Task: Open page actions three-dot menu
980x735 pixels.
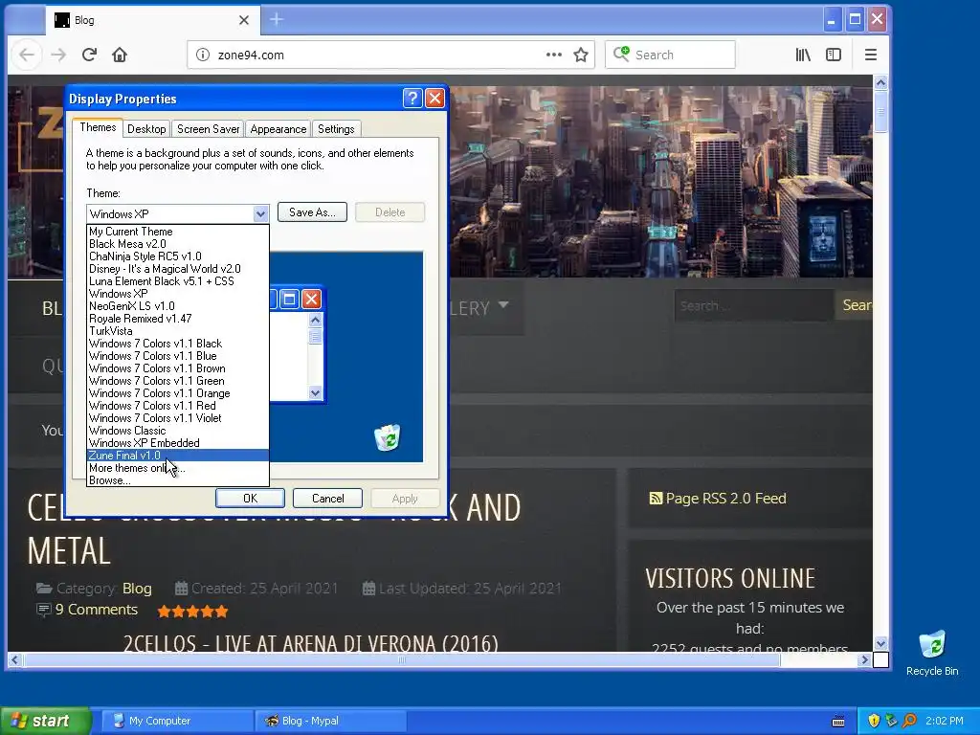Action: coord(554,55)
